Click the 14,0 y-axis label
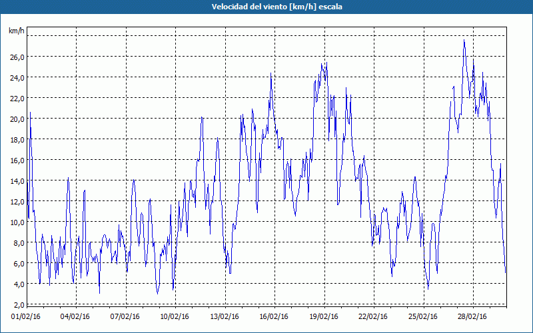Image resolution: width=533 pixels, height=333 pixels. pyautogui.click(x=17, y=181)
